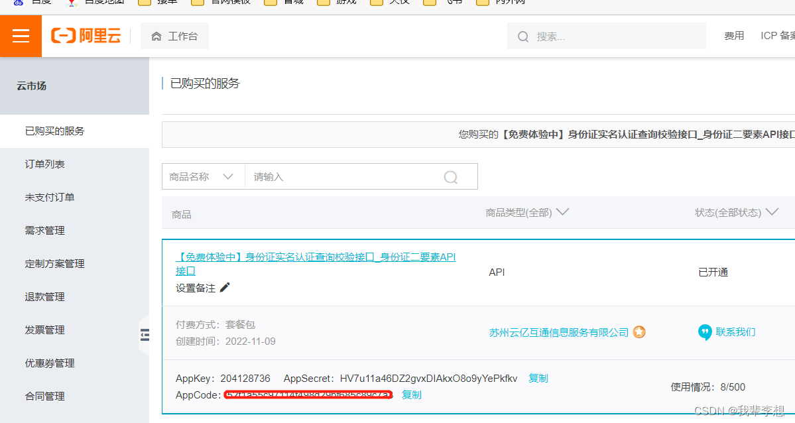Click the 您购买的 notice banner text
Screen dimensions: 795x423
tap(627, 135)
